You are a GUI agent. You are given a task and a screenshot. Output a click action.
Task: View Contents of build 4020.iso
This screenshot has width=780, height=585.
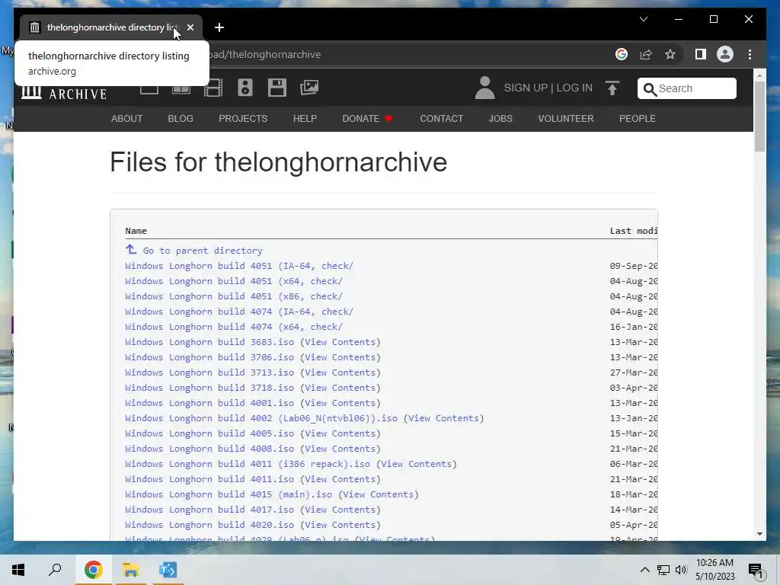340,525
